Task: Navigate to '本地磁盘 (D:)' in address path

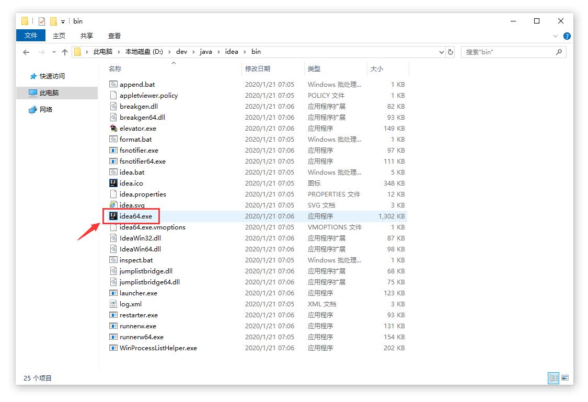Action: pyautogui.click(x=144, y=52)
